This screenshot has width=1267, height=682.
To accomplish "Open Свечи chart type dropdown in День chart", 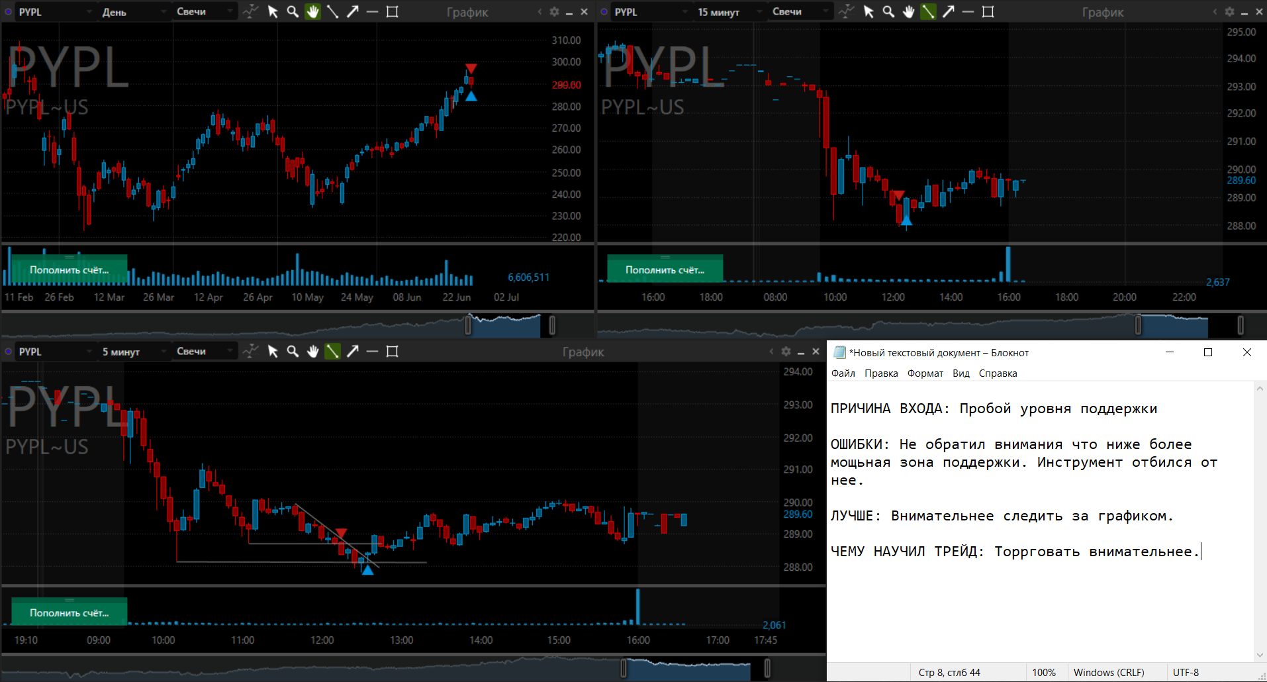I will tap(205, 11).
